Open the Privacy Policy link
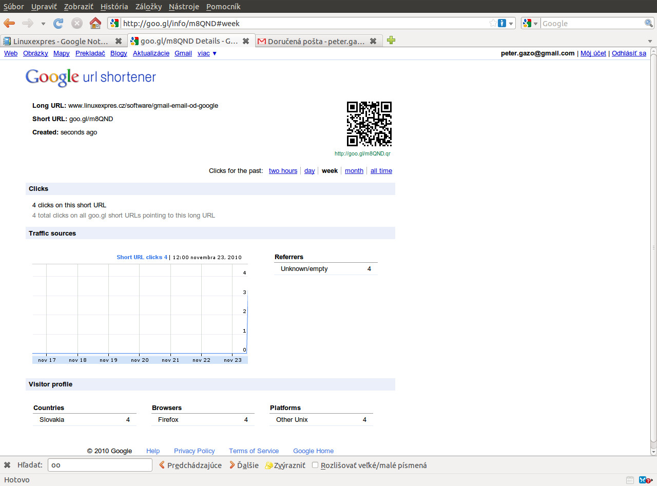The image size is (657, 486). pos(195,451)
